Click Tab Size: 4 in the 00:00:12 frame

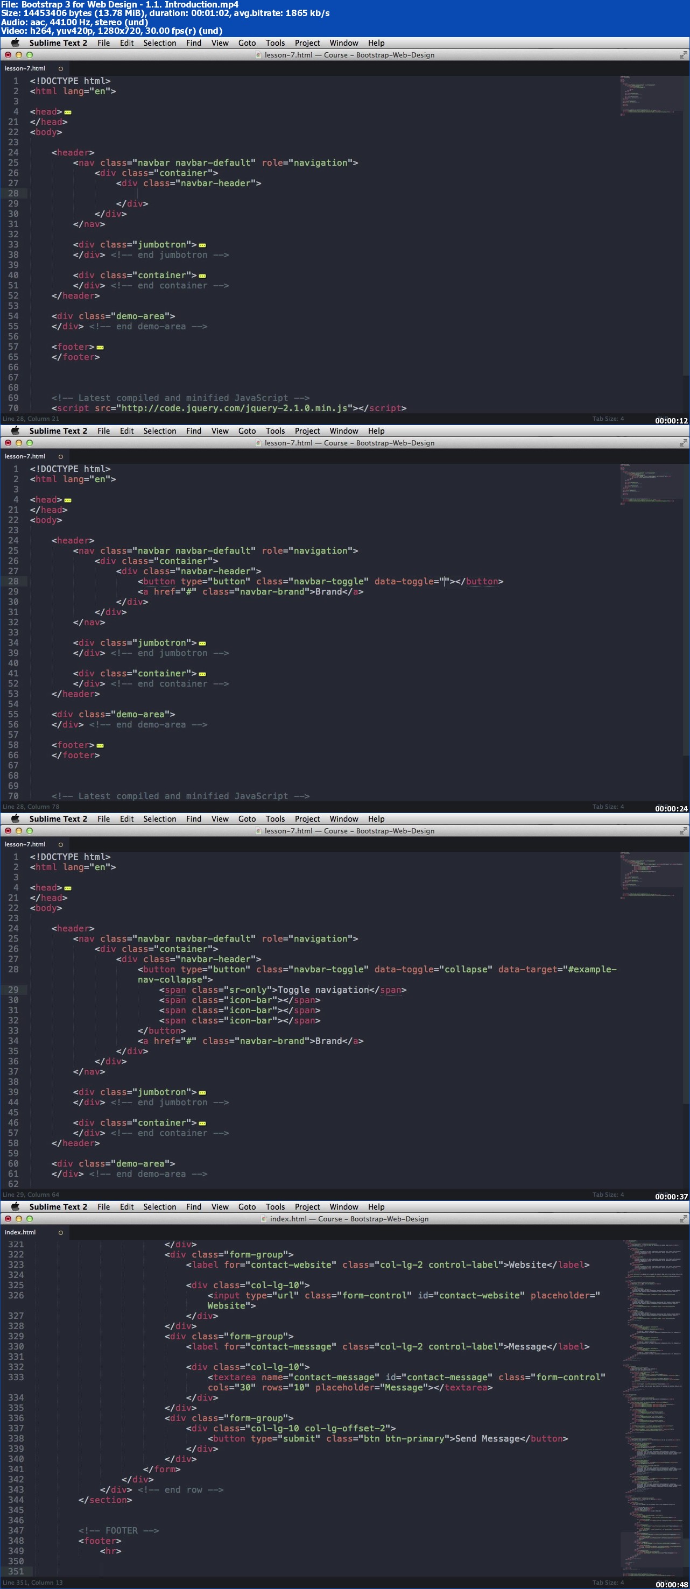608,418
